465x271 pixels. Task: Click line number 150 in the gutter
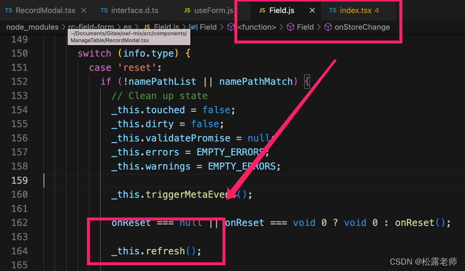[x=20, y=53]
